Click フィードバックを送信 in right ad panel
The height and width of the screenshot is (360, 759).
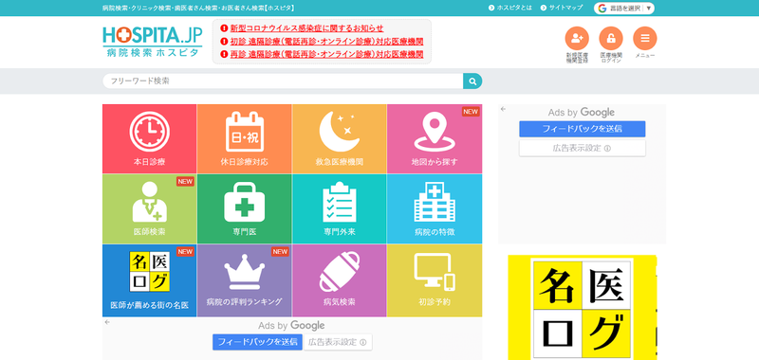click(x=583, y=129)
